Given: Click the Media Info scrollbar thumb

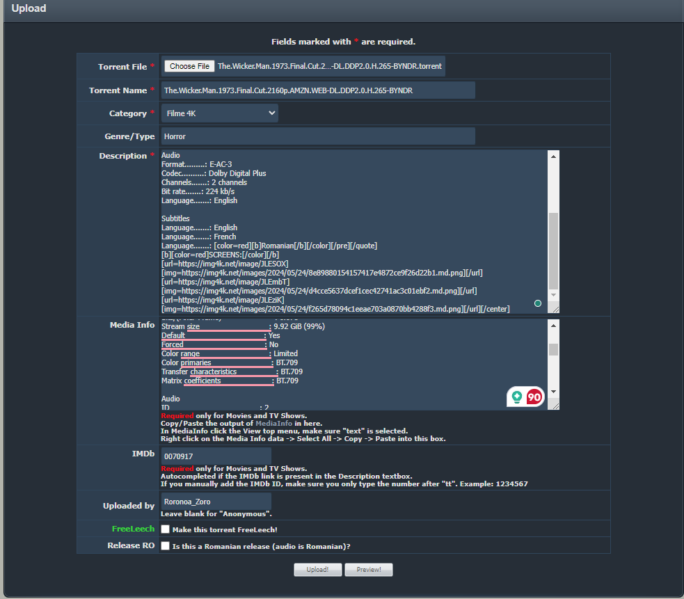Looking at the screenshot, I should point(553,349).
